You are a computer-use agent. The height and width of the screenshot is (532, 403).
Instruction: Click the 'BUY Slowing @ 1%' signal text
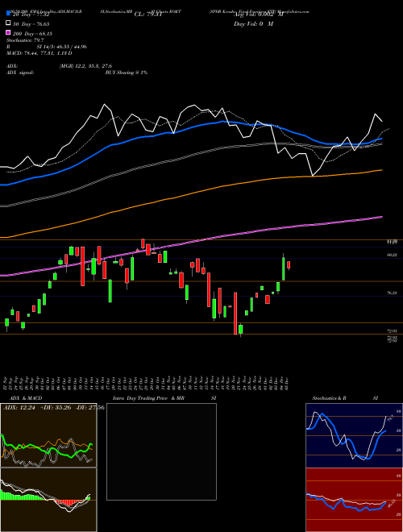pos(127,73)
